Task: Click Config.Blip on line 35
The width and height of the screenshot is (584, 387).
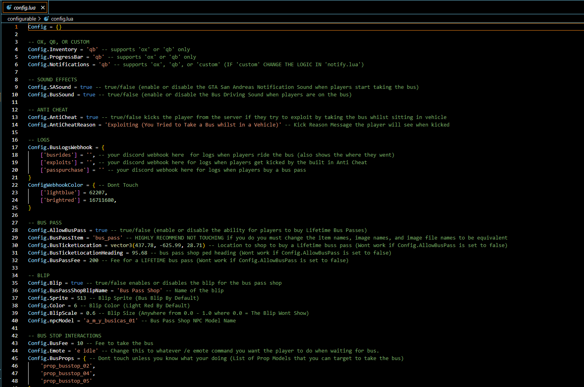Action: tap(45, 283)
